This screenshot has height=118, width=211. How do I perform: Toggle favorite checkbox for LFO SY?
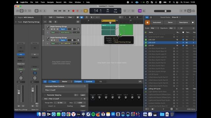pyautogui.click(x=183, y=46)
